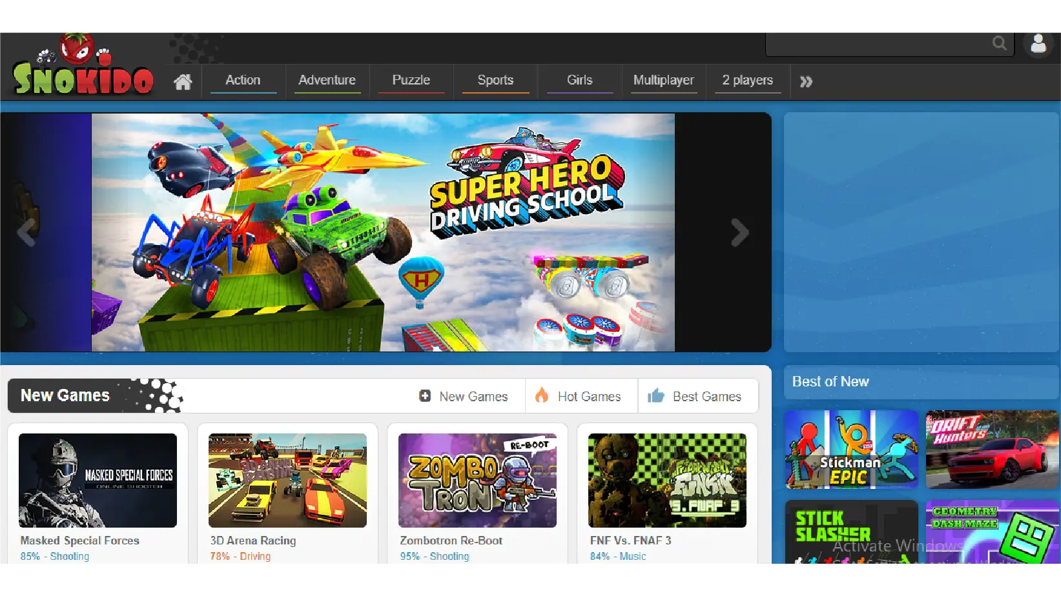Click the plus icon beside New Games
The width and height of the screenshot is (1061, 596).
coord(425,396)
